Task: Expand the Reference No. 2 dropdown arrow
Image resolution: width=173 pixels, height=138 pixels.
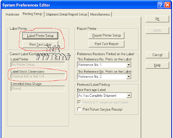Action: pos(128,77)
